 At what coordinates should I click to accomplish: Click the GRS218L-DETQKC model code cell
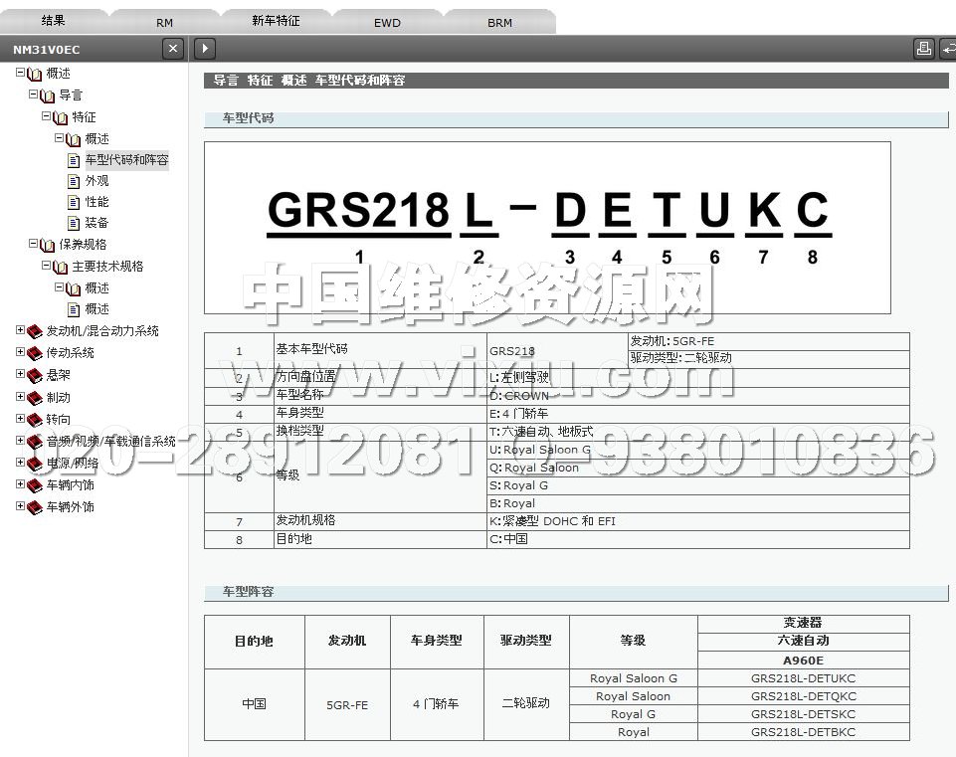[x=803, y=696]
